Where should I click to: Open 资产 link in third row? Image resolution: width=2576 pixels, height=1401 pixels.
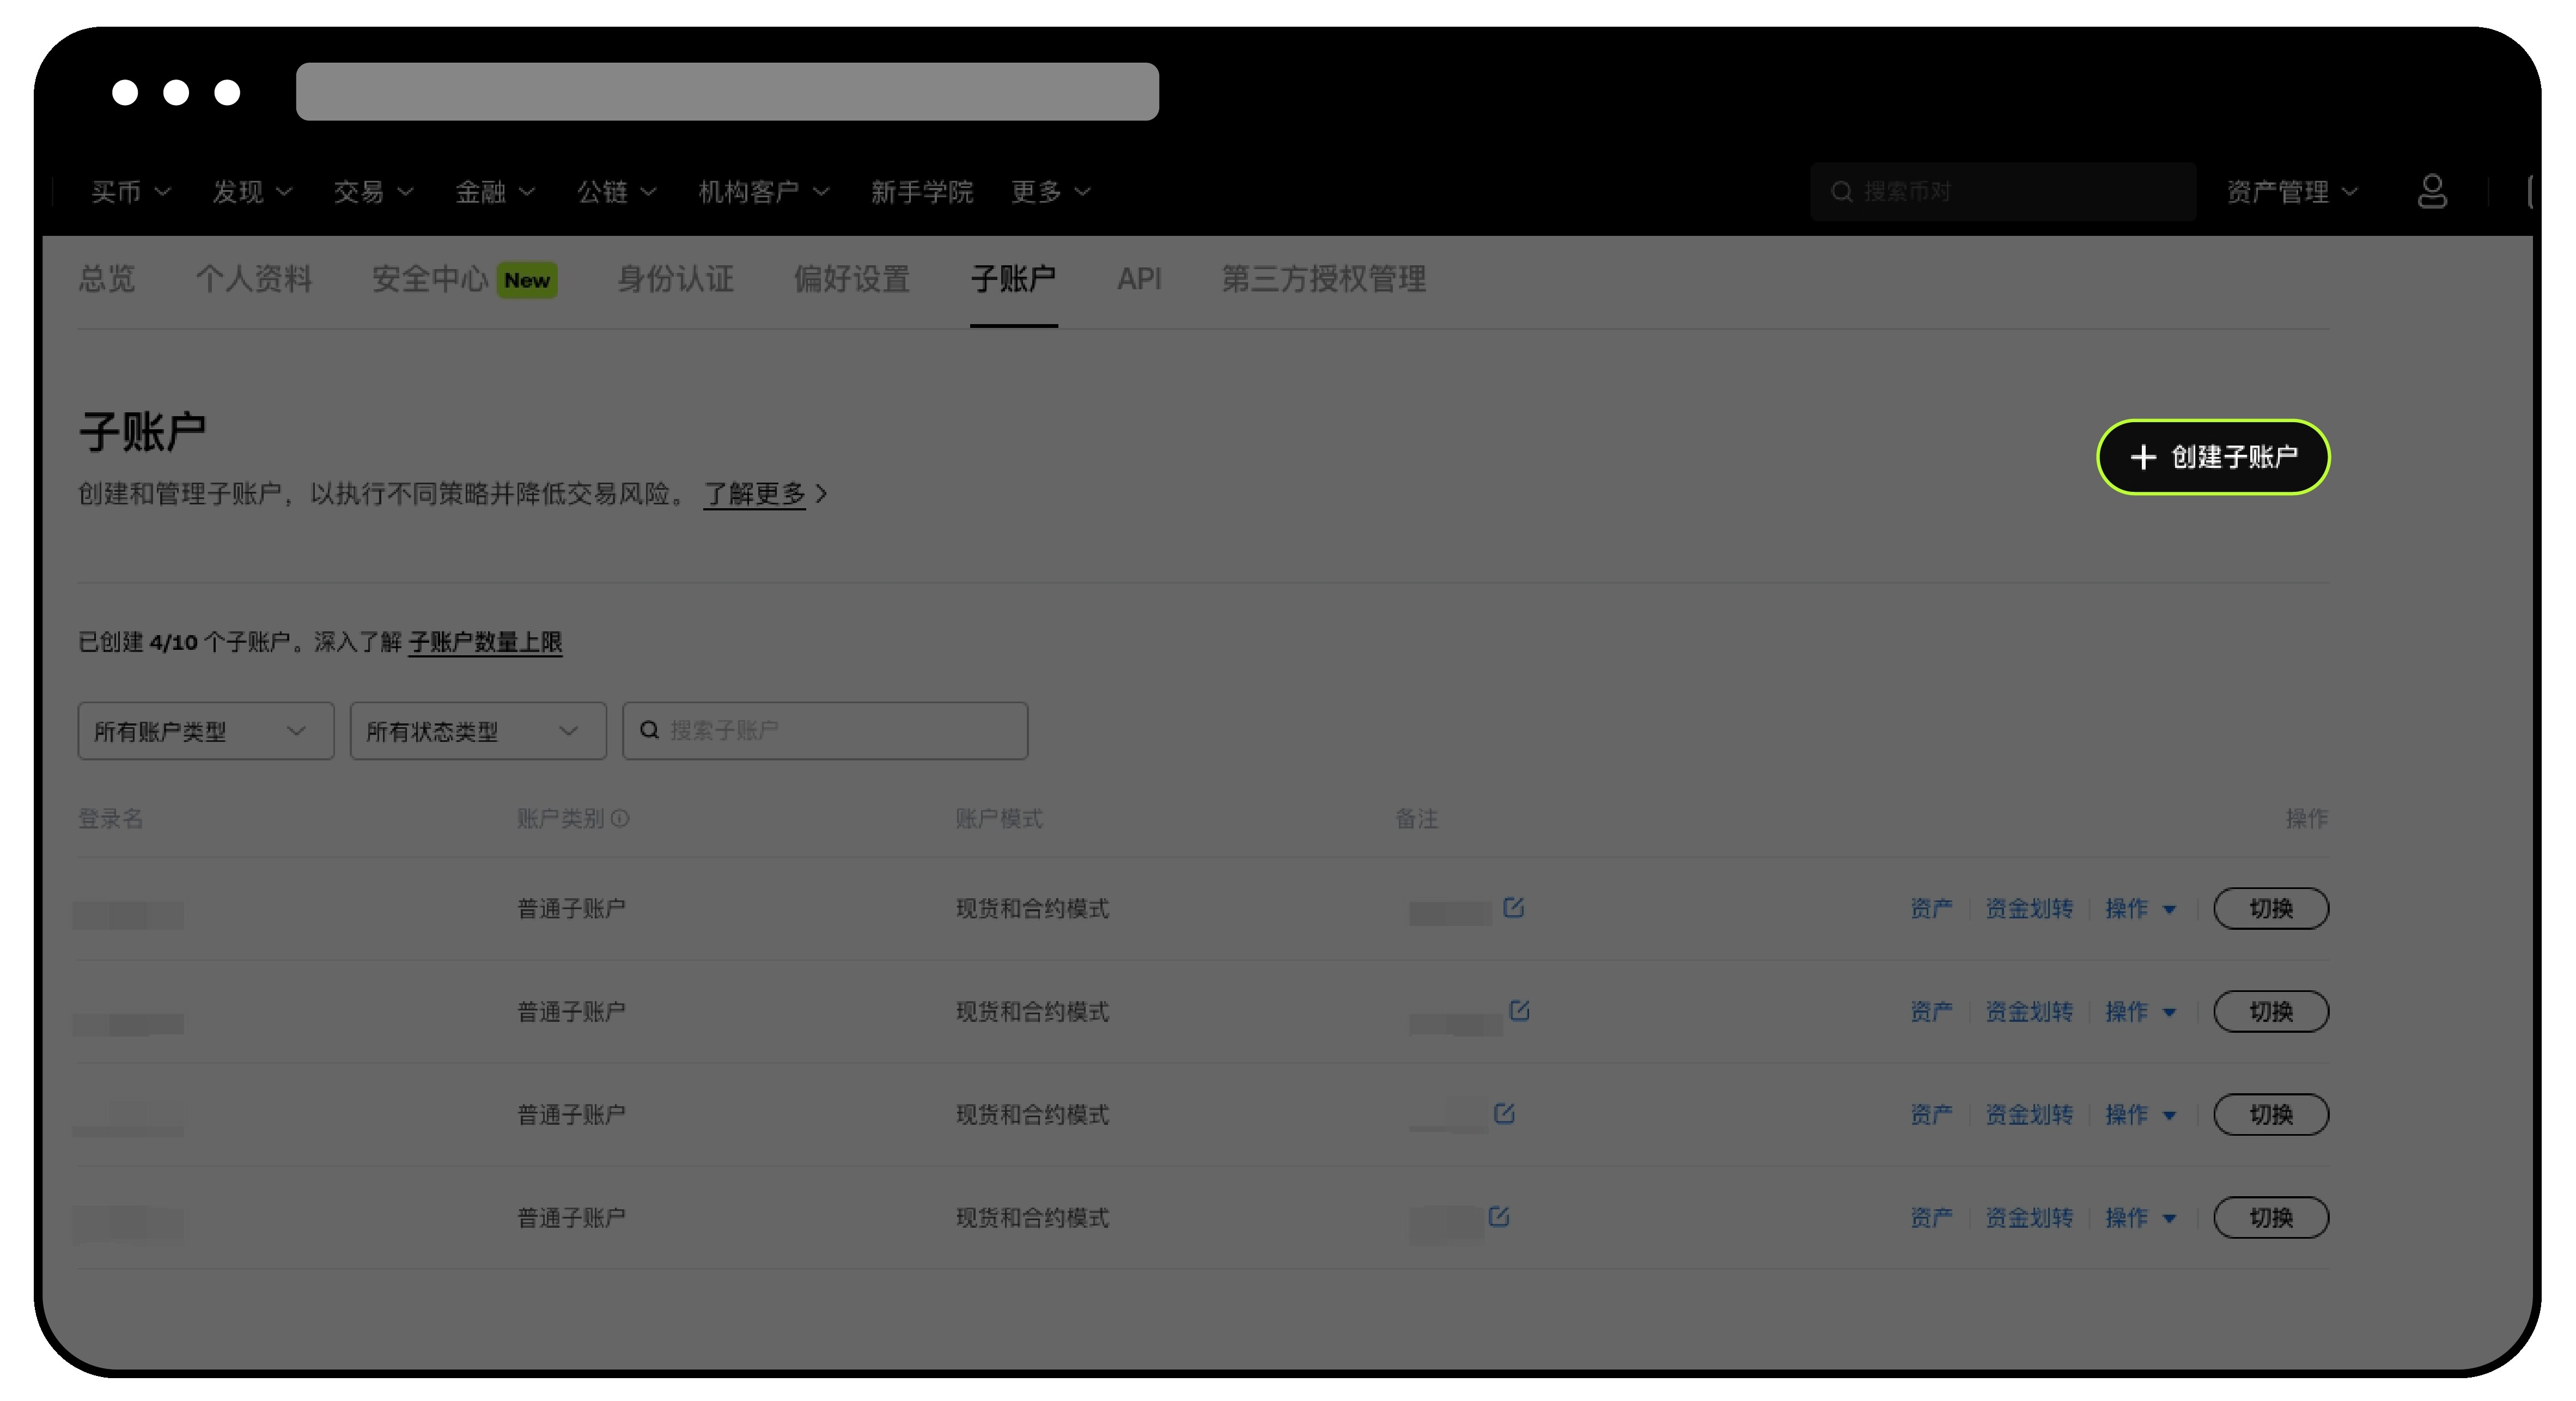tap(1931, 1114)
